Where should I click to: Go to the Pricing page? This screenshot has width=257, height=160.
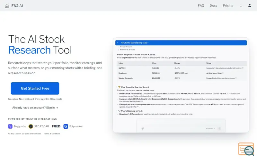[x=228, y=5]
